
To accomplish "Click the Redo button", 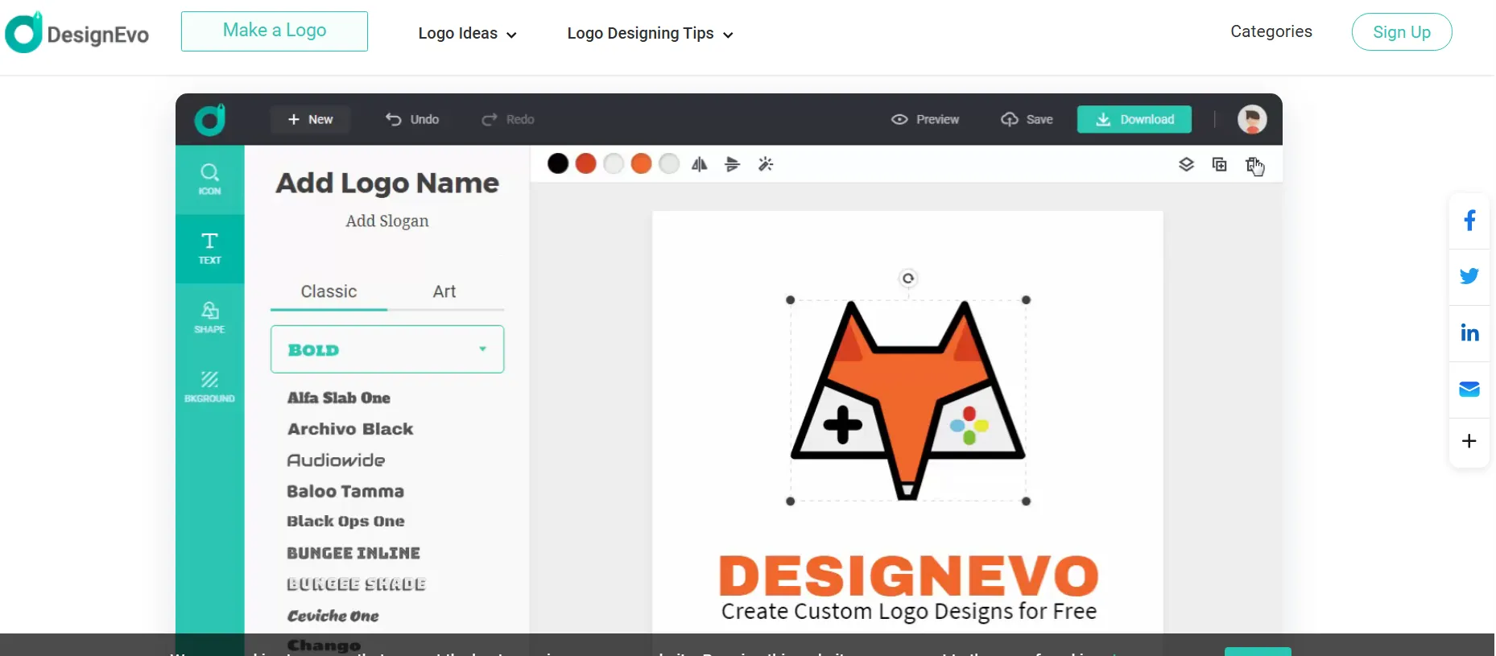I will coord(508,119).
